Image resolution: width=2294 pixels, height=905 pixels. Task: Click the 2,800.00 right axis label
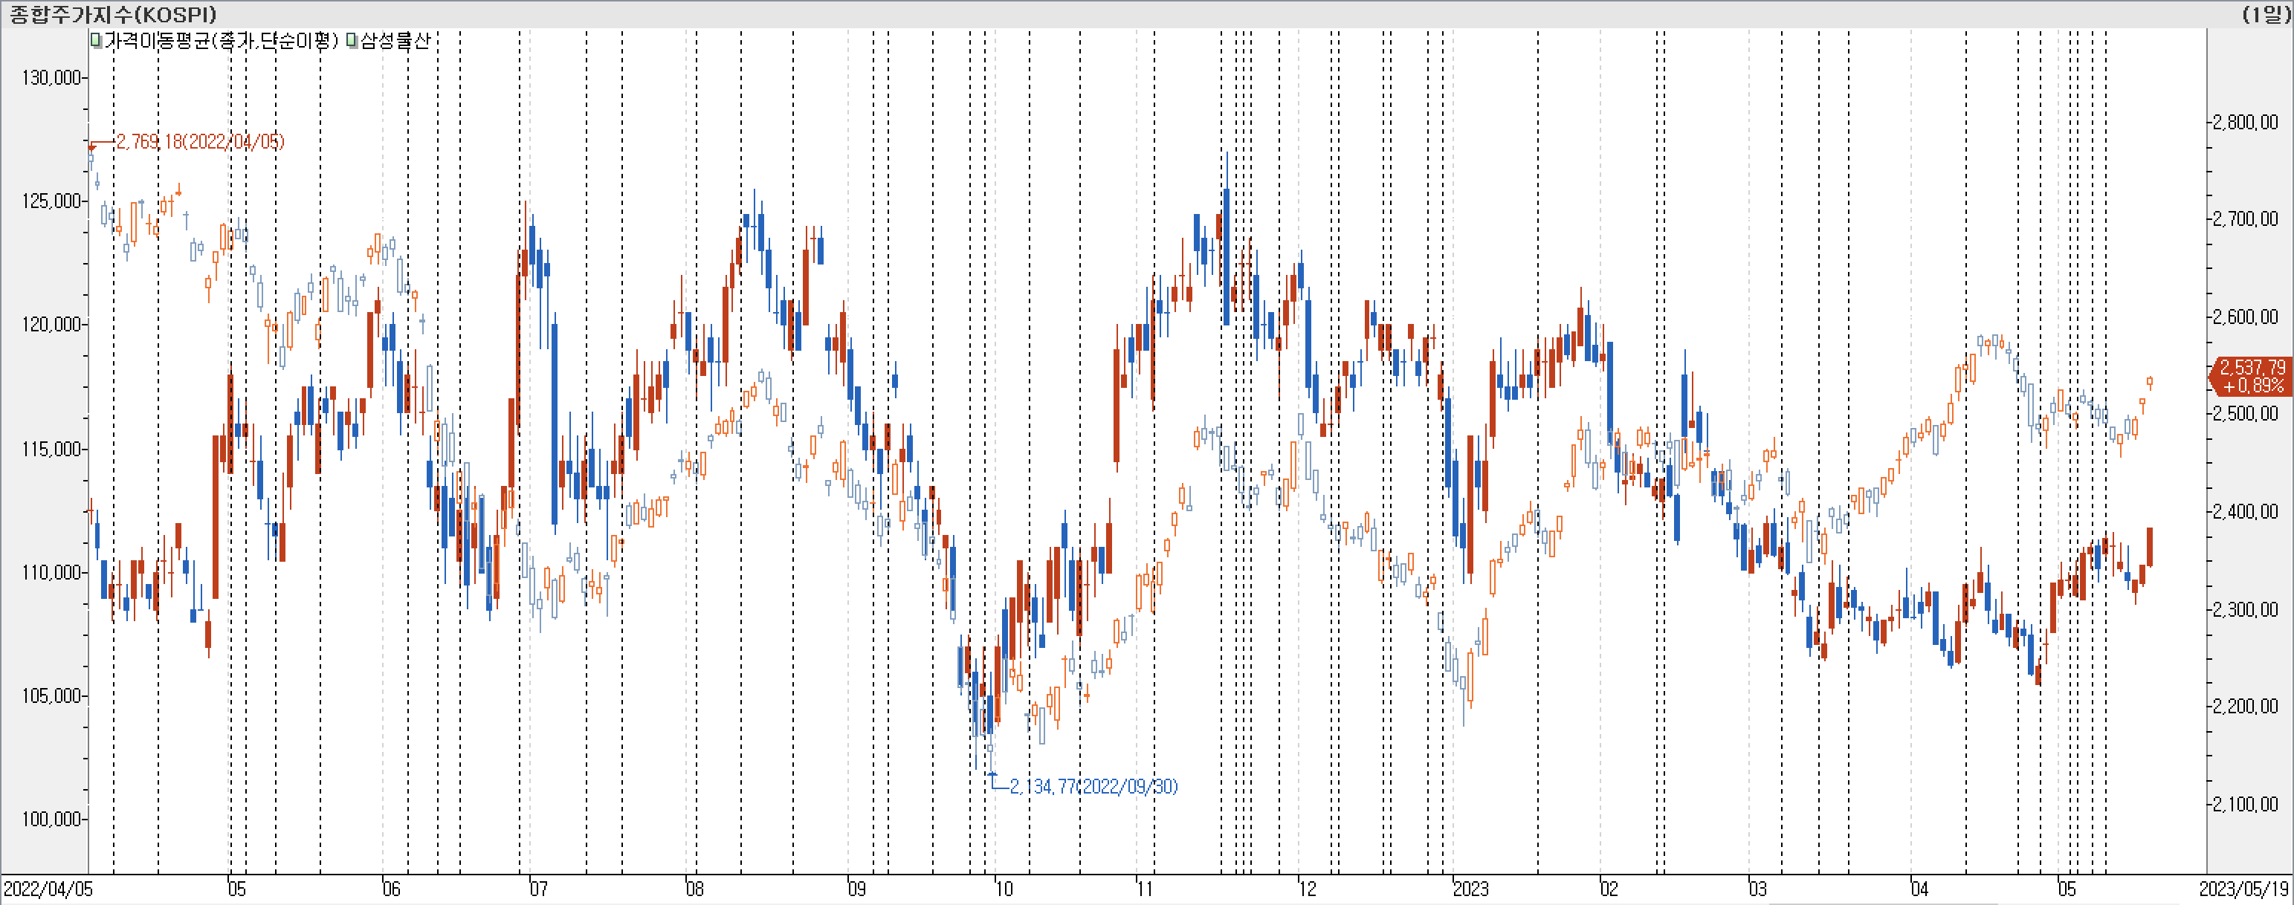click(2245, 122)
